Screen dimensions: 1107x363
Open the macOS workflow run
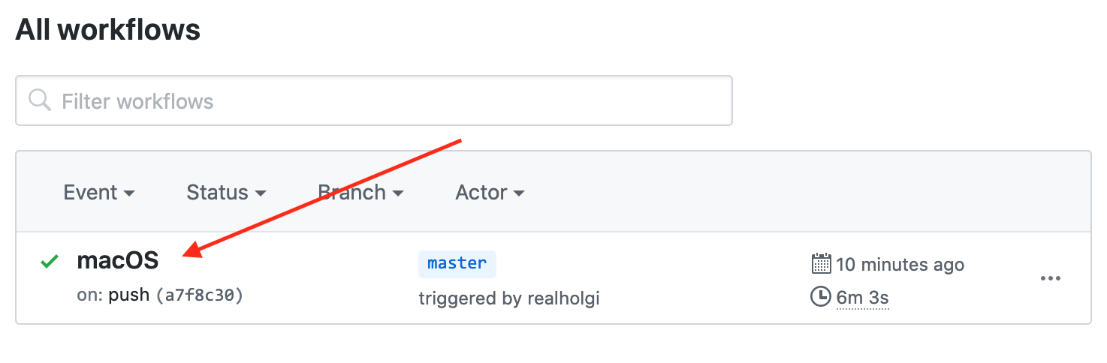click(118, 261)
